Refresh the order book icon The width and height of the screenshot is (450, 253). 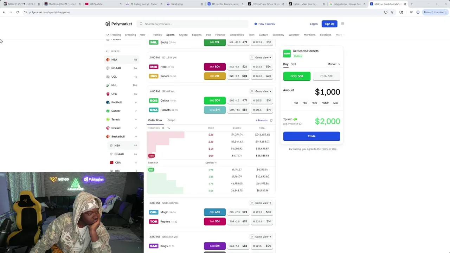click(x=271, y=120)
